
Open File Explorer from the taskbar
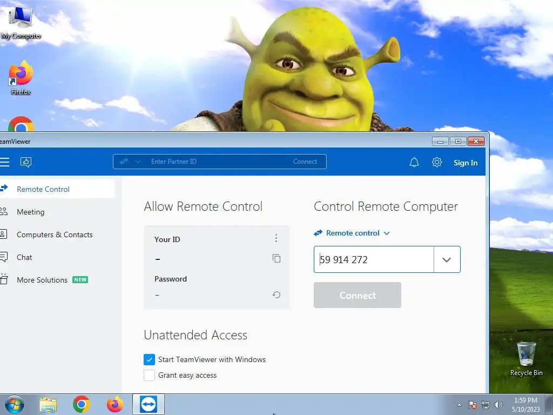(x=48, y=404)
